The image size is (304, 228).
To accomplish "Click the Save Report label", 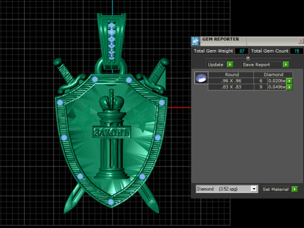I will [x=256, y=65].
